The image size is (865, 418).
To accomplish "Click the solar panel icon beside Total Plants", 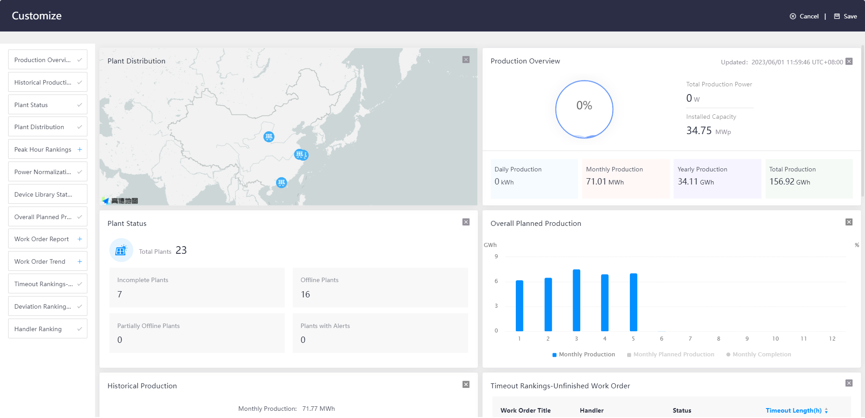I will click(121, 250).
